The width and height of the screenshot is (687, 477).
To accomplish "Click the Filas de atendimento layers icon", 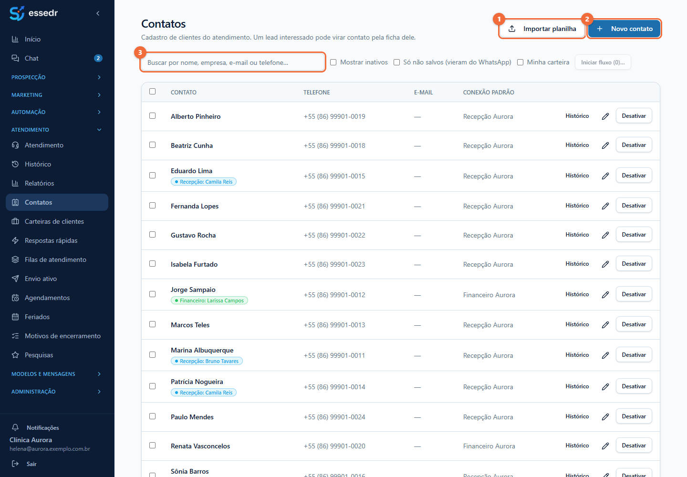I will (15, 259).
